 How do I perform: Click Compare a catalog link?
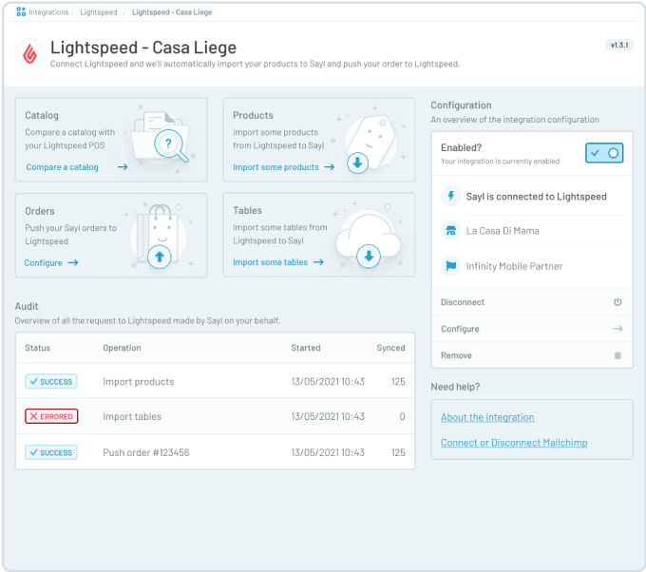(63, 167)
